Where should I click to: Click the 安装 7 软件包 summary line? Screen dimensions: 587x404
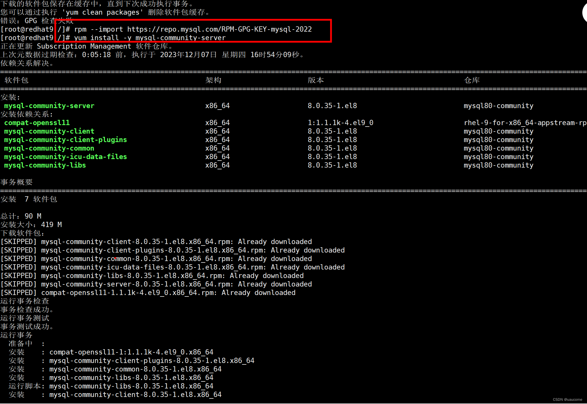[29, 199]
